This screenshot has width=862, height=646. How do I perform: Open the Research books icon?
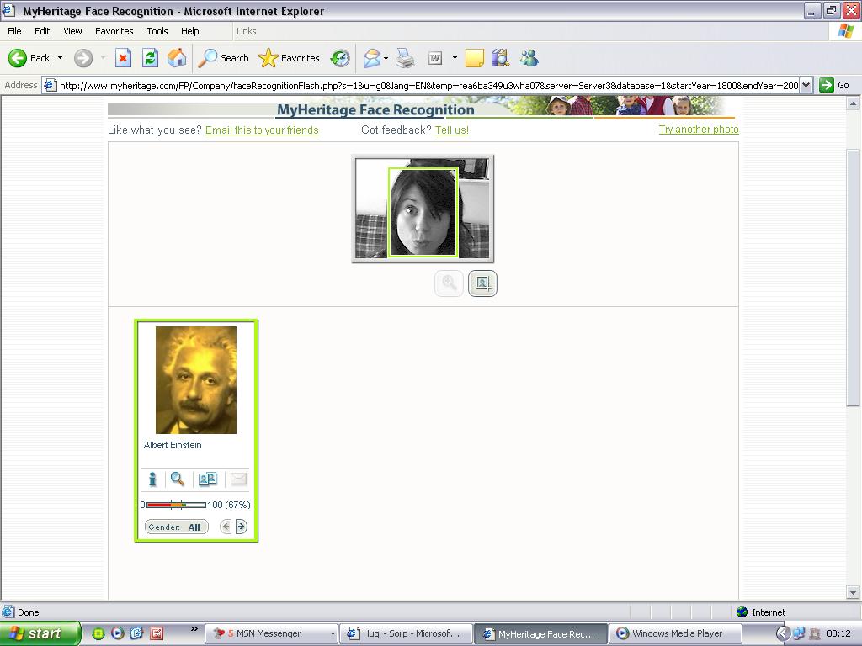tap(500, 58)
